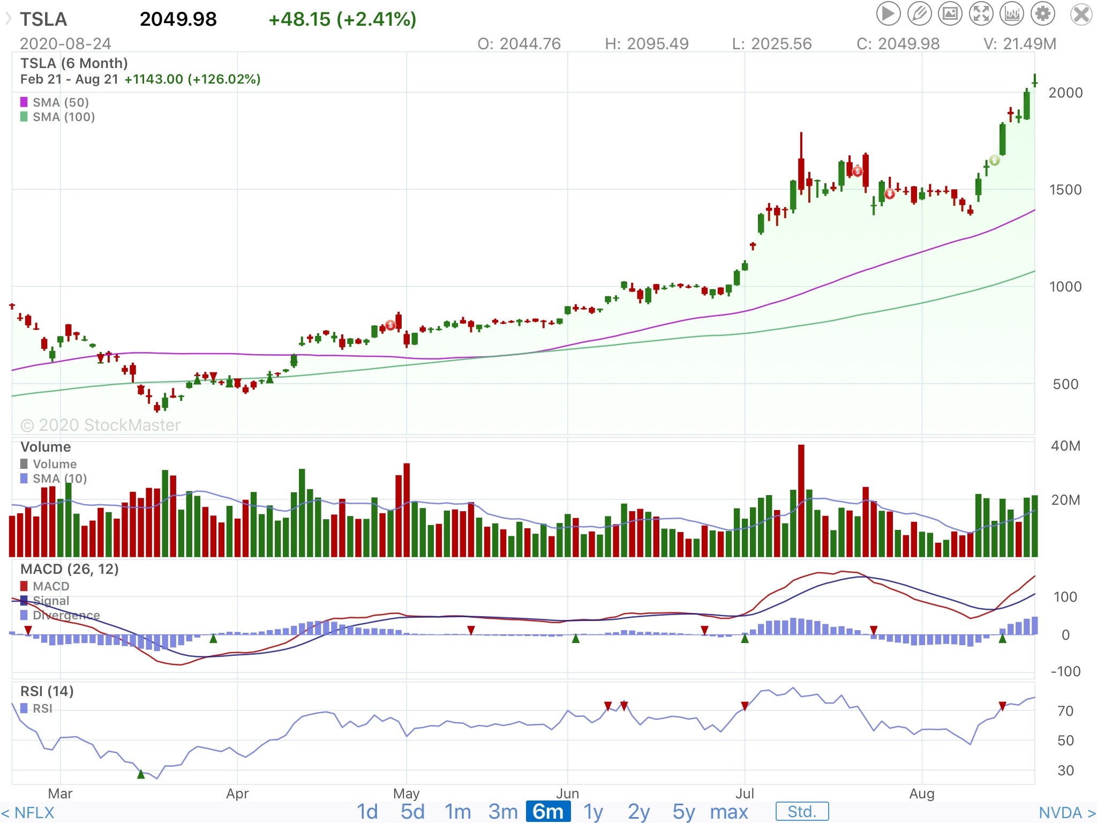Click the V: 21.49M volume value
Viewport: 1097px width, 823px height.
1020,43
